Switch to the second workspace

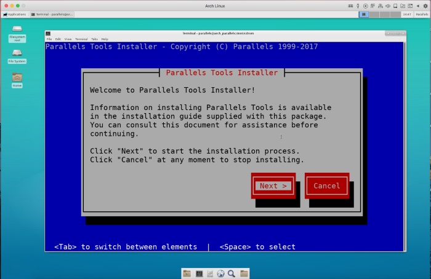pyautogui.click(x=374, y=14)
